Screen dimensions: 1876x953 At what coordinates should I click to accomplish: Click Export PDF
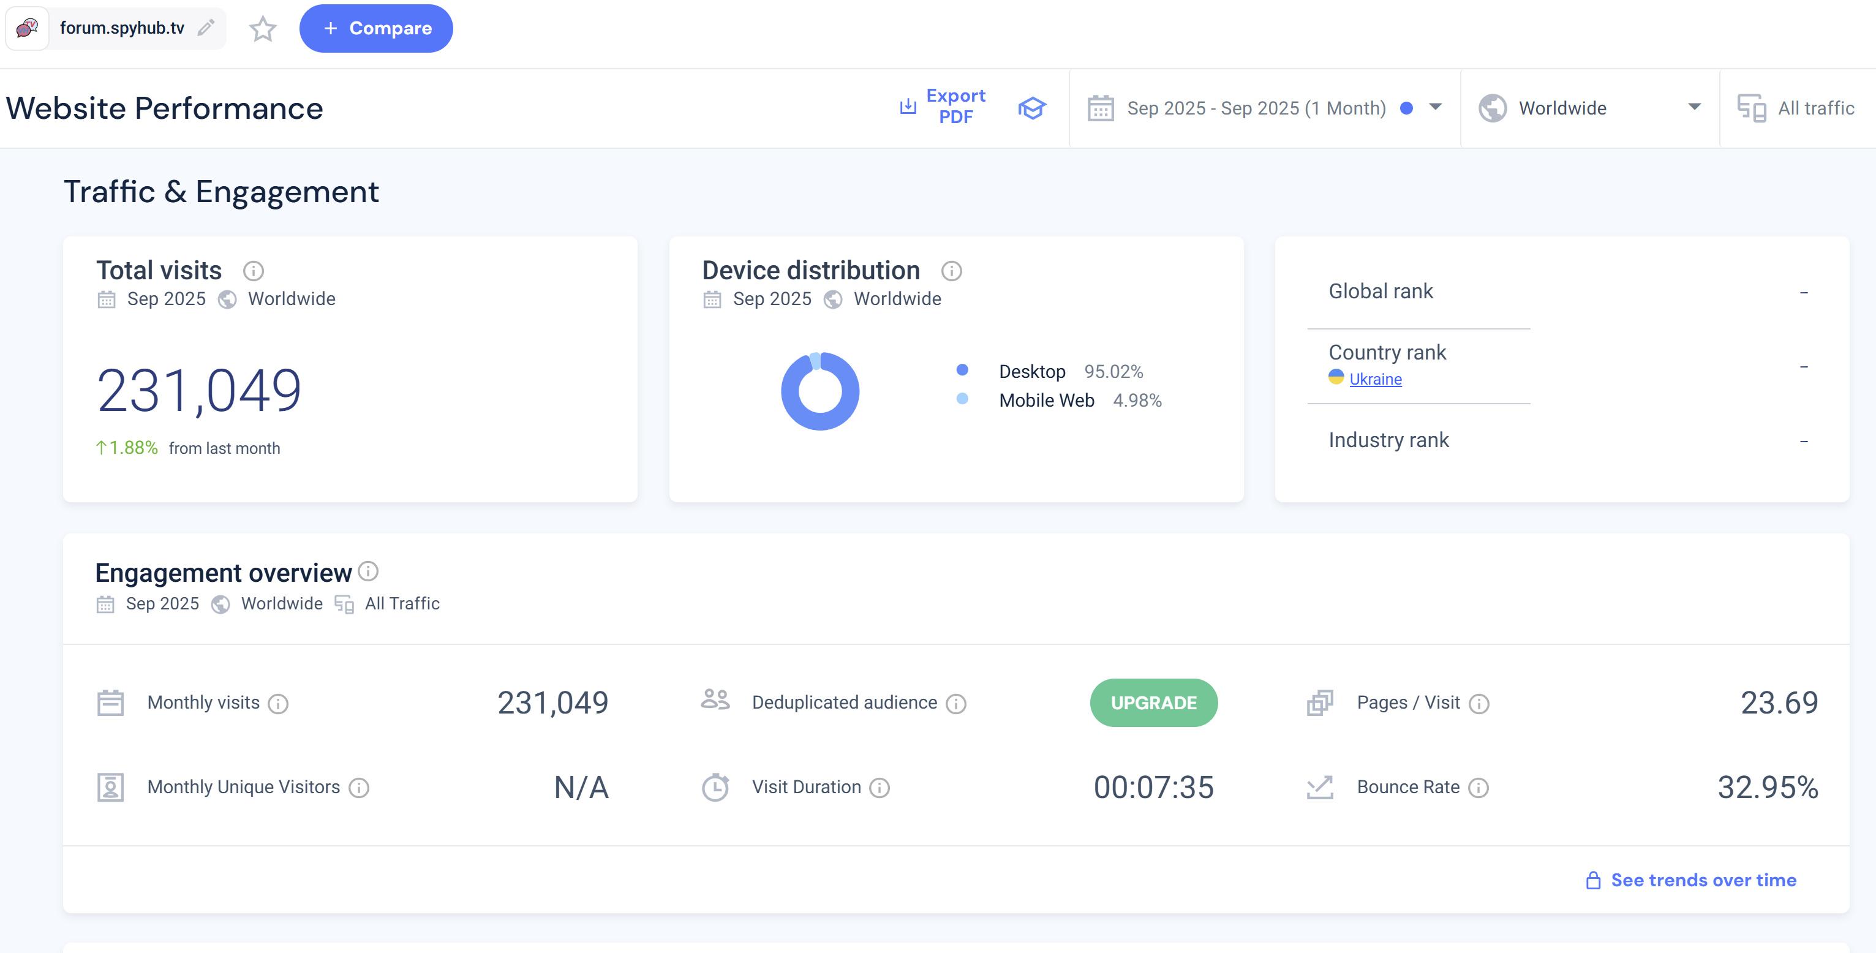(x=943, y=107)
